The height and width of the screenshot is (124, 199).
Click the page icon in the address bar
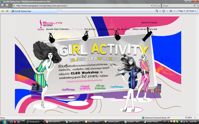[14, 6]
